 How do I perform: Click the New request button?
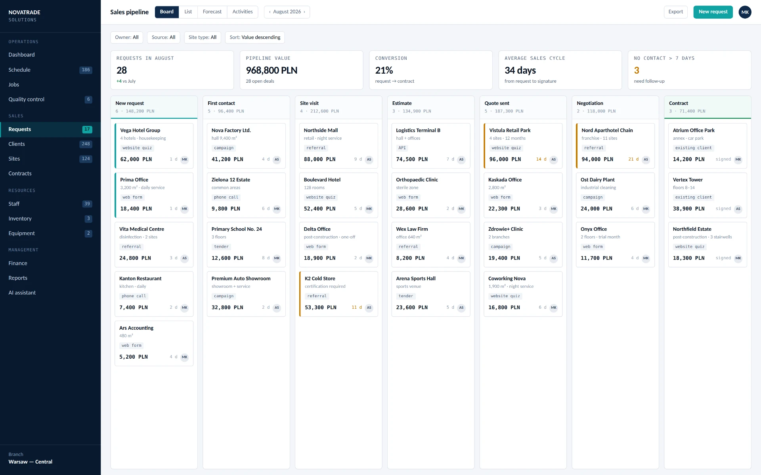click(713, 12)
